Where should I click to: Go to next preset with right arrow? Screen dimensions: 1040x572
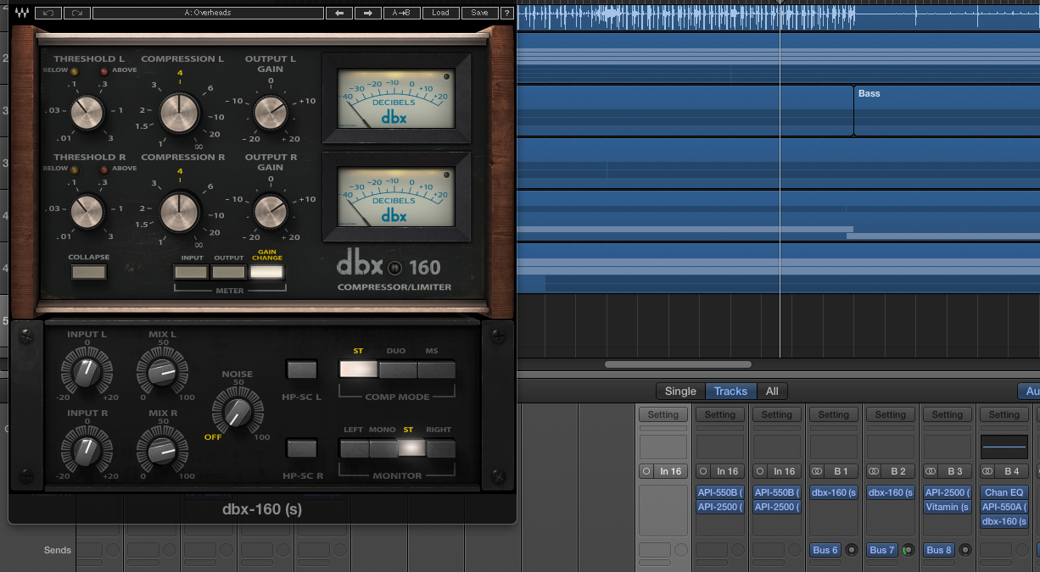367,13
